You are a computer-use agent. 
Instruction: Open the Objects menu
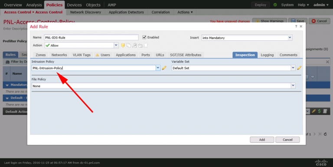coord(93,5)
